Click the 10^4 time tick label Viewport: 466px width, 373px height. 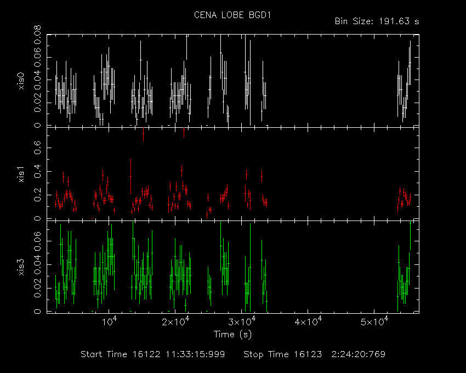(110, 321)
